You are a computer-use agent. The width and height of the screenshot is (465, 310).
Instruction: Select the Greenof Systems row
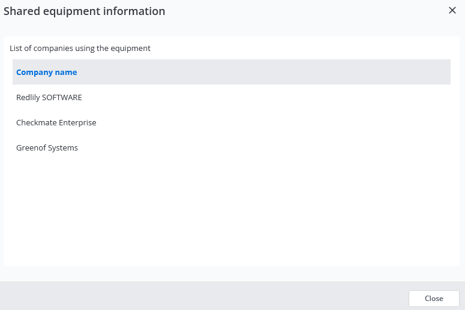tap(232, 148)
